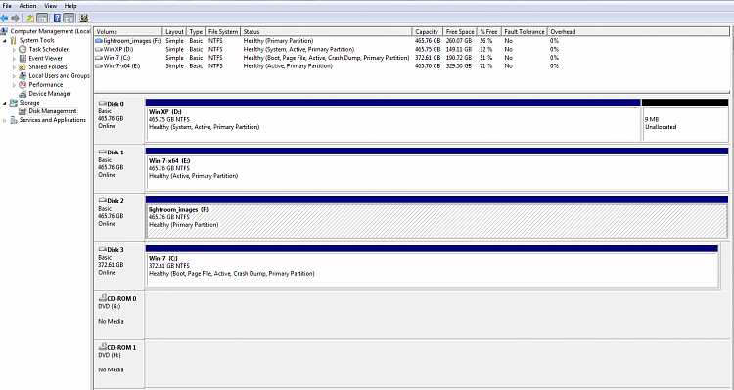Select the Device Manager tree item

click(x=50, y=94)
